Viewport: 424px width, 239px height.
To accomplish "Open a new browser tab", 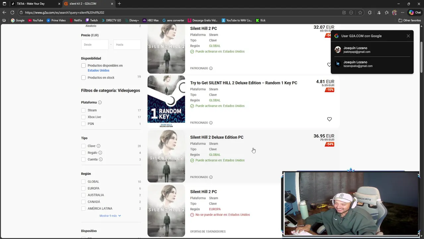I will point(119,4).
